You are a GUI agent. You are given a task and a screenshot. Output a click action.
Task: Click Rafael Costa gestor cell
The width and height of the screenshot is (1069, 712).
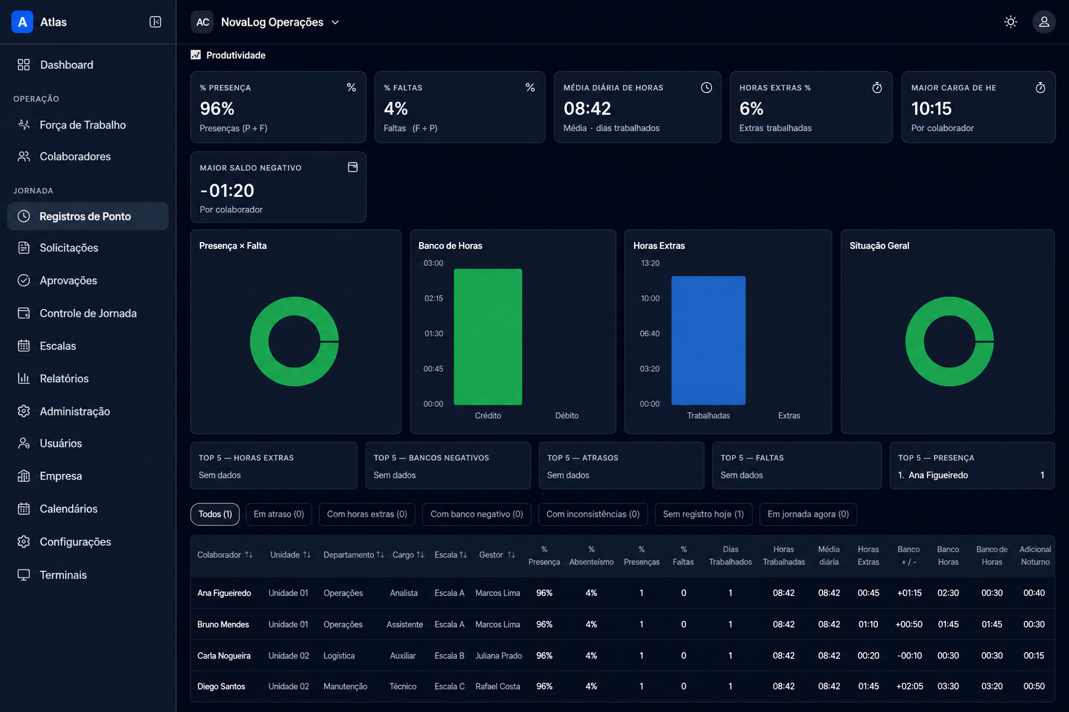pos(498,686)
